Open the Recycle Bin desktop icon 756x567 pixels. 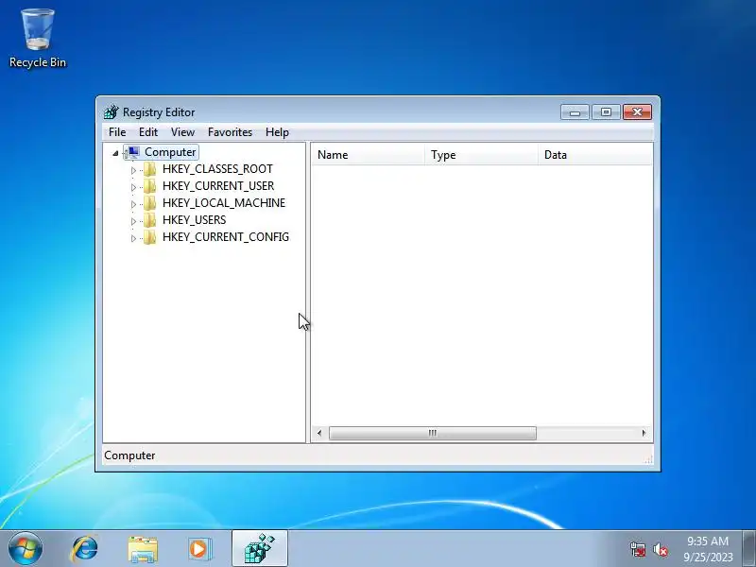pos(38,38)
